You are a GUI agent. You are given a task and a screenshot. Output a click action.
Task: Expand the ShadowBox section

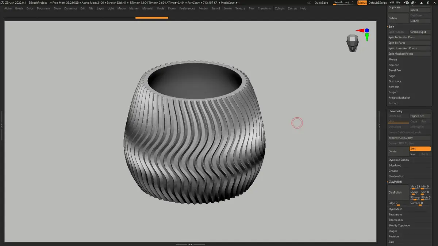tap(396, 176)
